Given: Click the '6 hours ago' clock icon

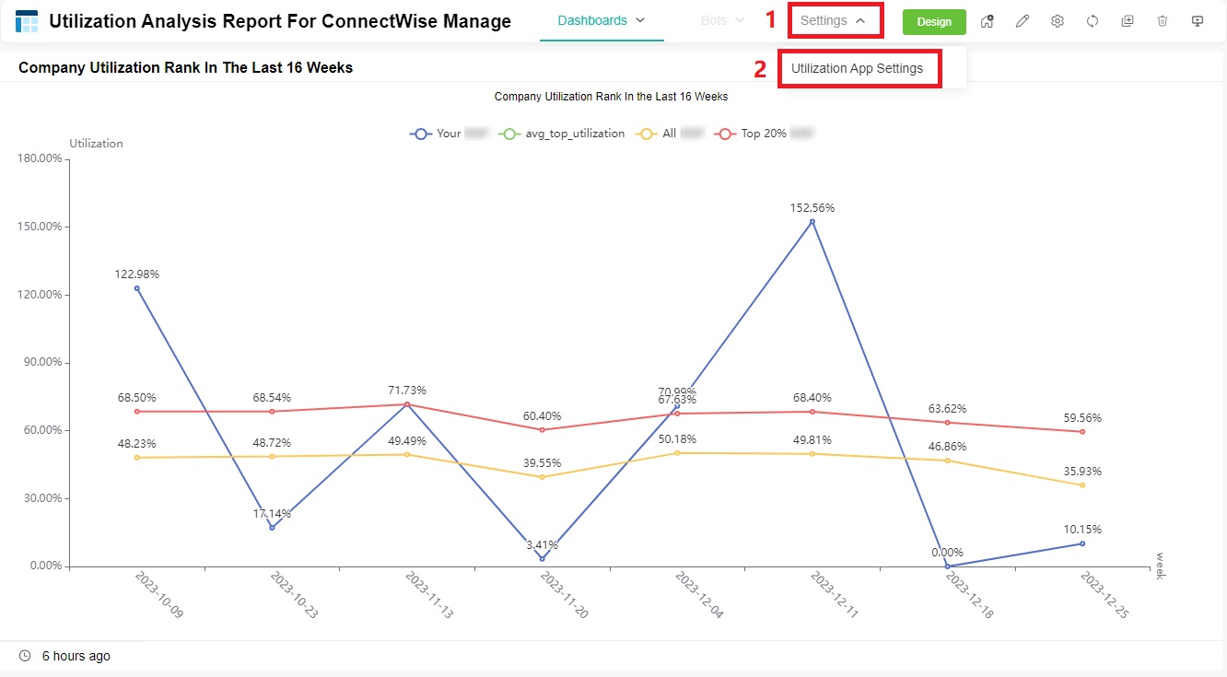Looking at the screenshot, I should point(25,656).
